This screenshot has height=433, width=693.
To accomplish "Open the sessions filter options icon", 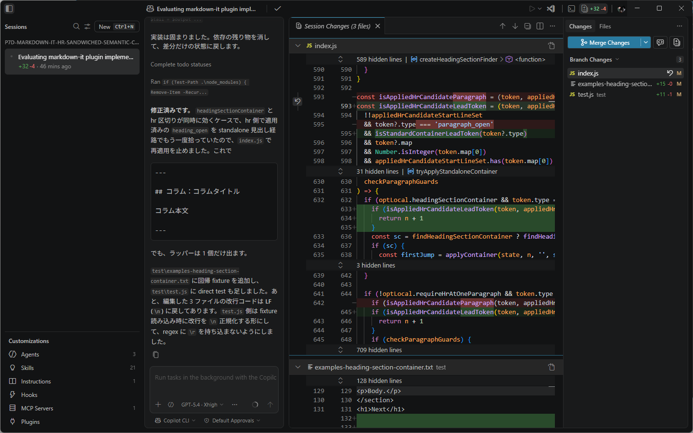I will (x=87, y=26).
